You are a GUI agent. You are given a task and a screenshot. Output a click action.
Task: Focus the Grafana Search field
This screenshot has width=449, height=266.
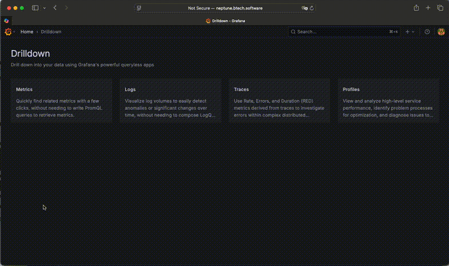[x=344, y=32]
